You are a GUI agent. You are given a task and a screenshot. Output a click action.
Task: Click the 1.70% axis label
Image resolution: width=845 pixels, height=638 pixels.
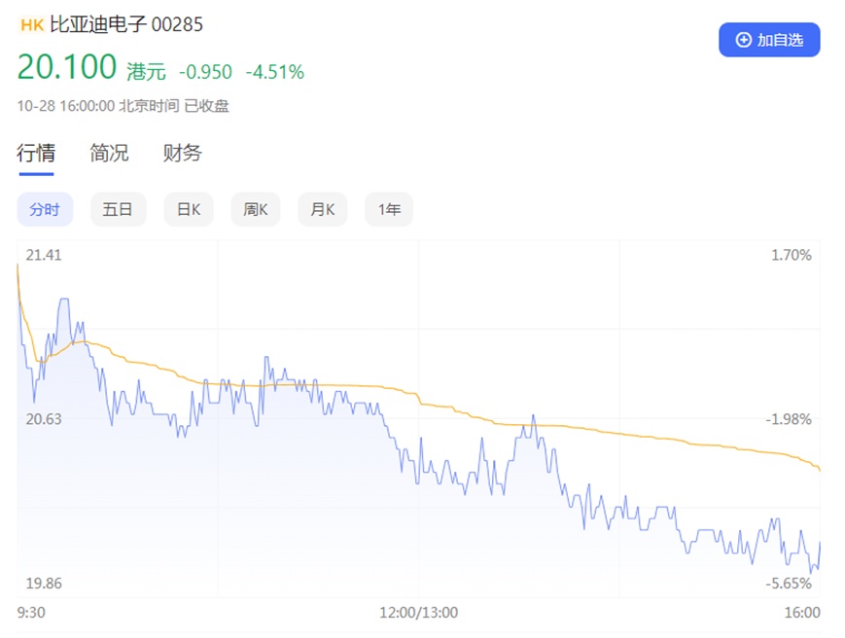pyautogui.click(x=792, y=255)
